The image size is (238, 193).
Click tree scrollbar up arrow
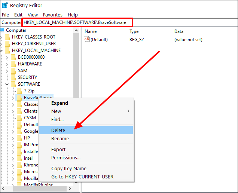pos(76,30)
